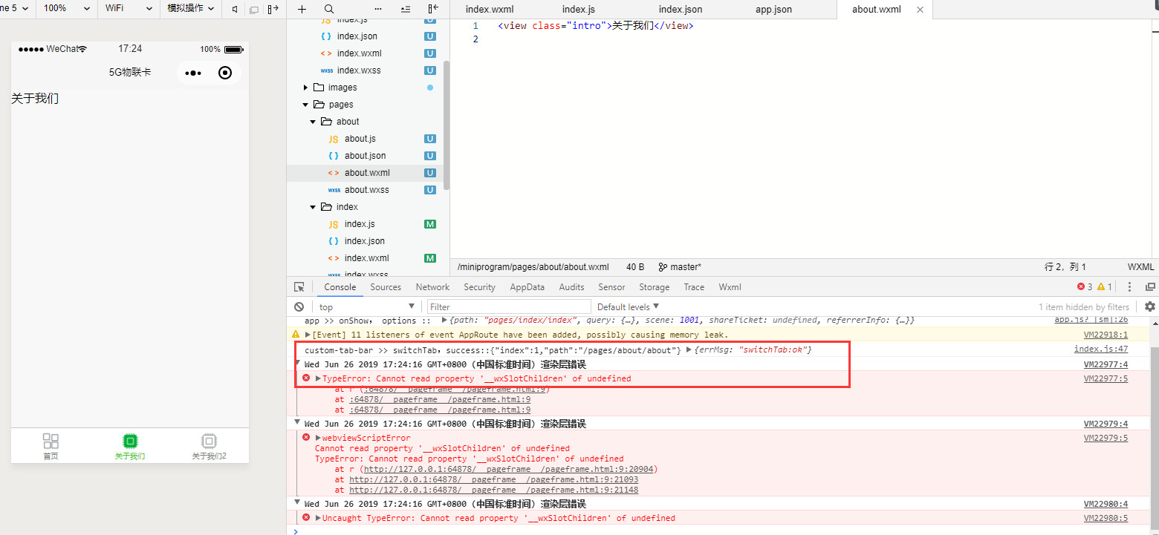
Task: Open the AppData DevTools tab
Action: [x=527, y=287]
